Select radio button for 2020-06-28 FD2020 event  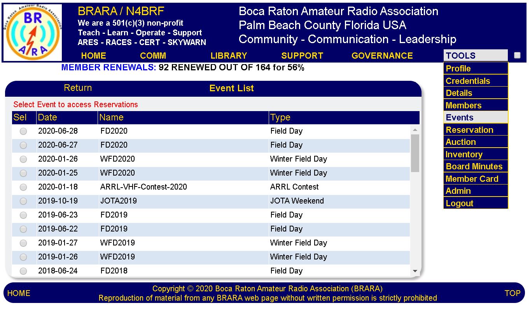tap(23, 131)
